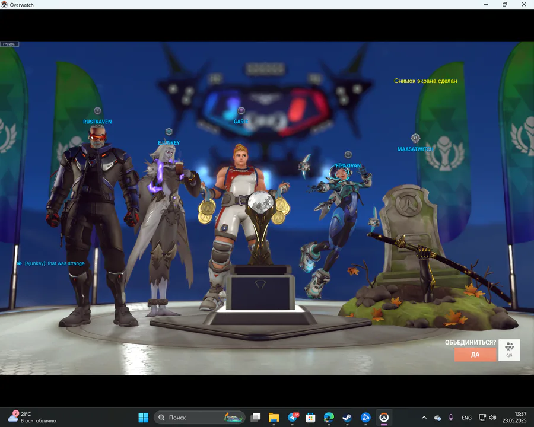Viewport: 534px width, 427px height.
Task: Open Microsoft Edge from the taskbar
Action: pyautogui.click(x=329, y=417)
